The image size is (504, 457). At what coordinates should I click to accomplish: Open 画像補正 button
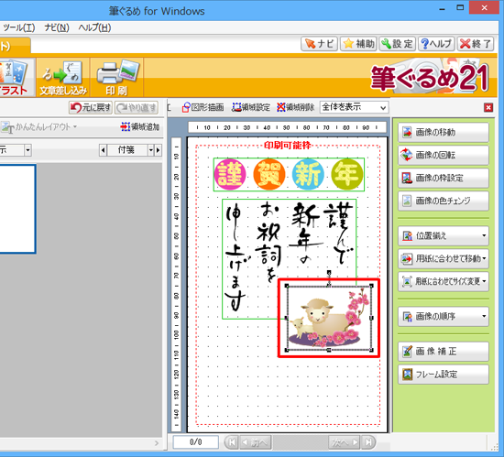point(444,352)
